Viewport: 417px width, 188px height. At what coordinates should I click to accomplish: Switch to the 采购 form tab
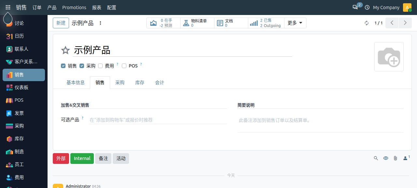point(120,83)
